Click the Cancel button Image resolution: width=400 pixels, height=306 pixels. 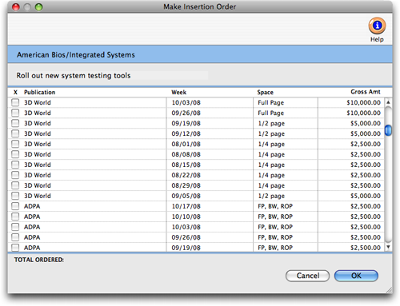click(x=307, y=276)
